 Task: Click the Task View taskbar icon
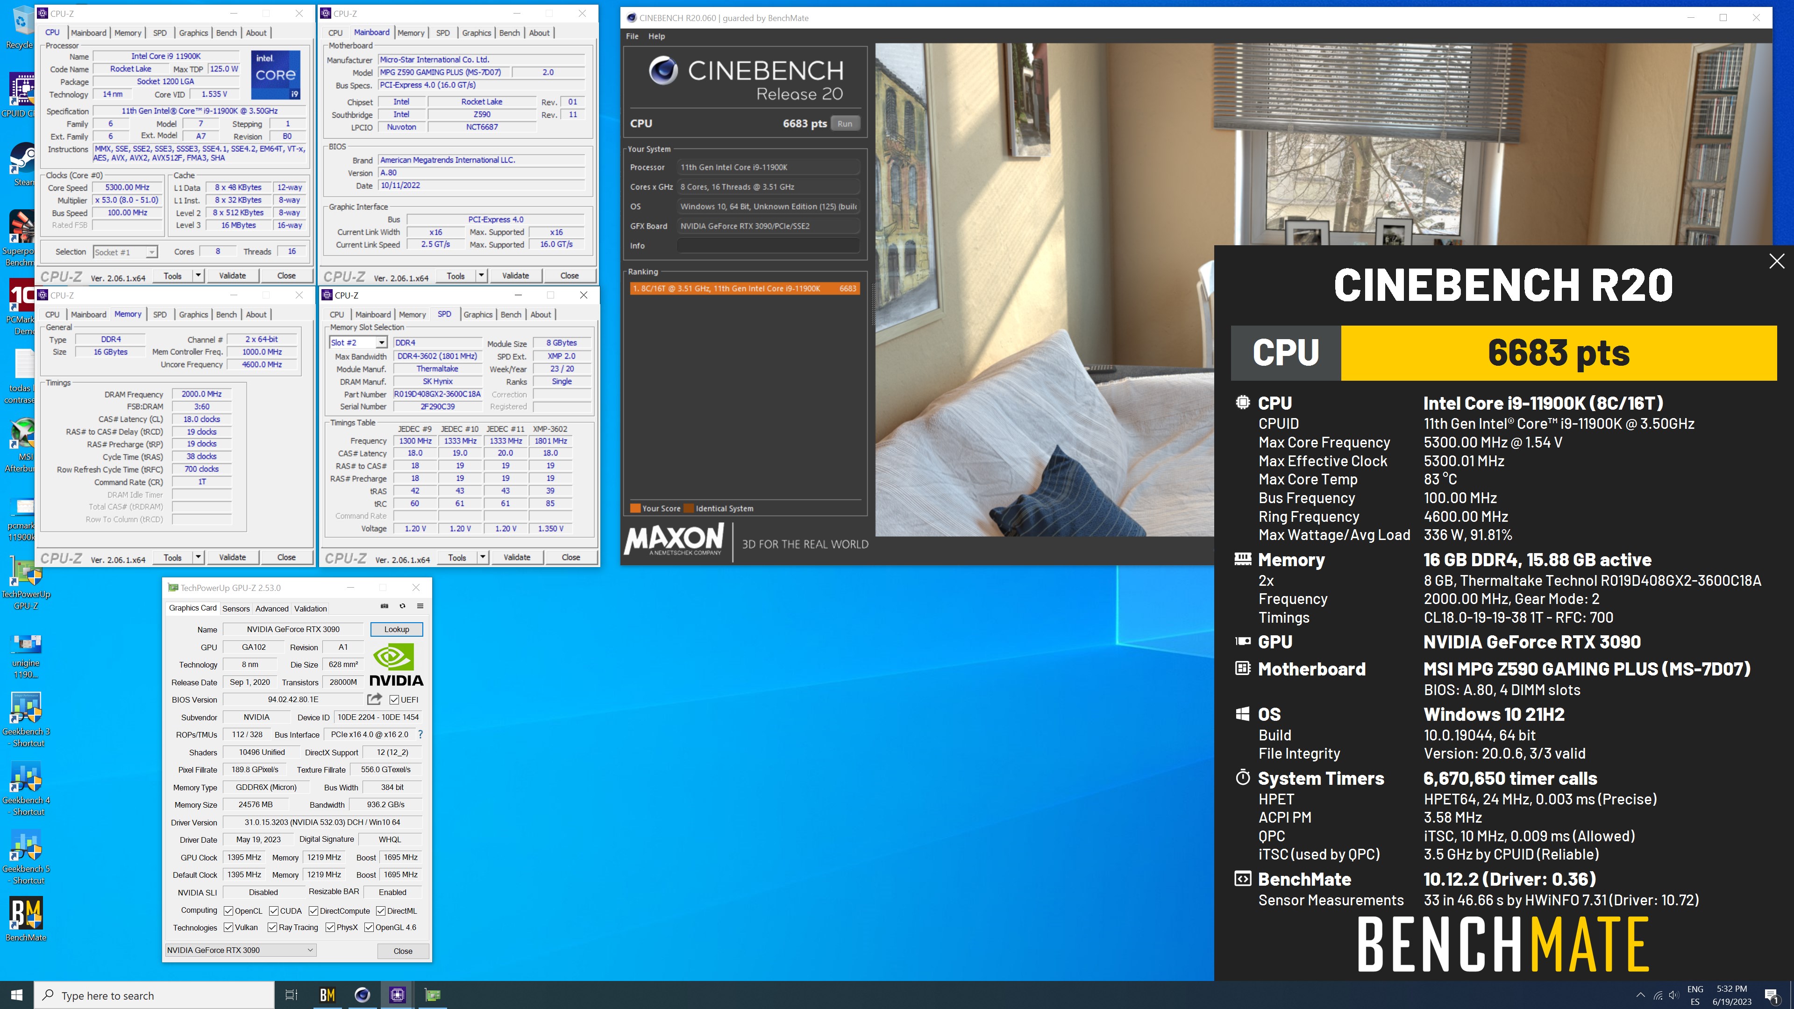[292, 995]
